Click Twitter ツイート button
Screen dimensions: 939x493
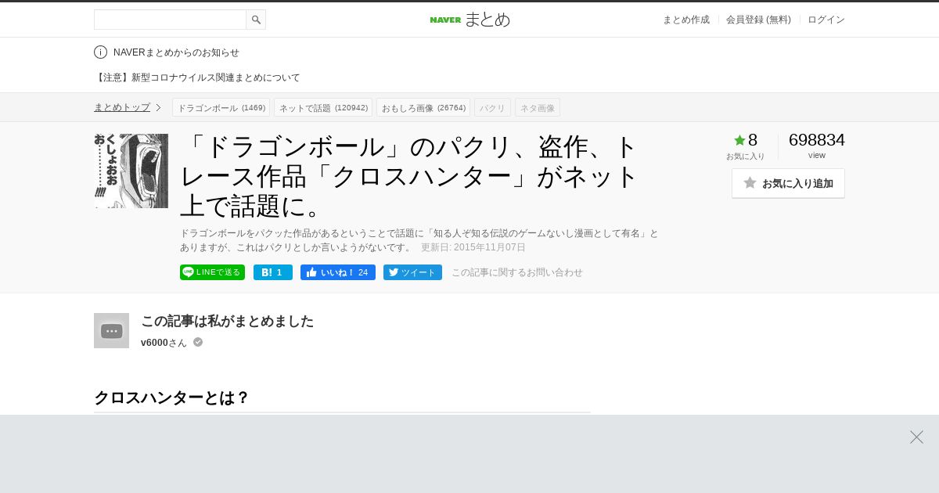[412, 272]
